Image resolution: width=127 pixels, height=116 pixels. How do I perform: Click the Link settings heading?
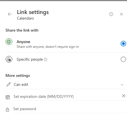pyautogui.click(x=33, y=12)
